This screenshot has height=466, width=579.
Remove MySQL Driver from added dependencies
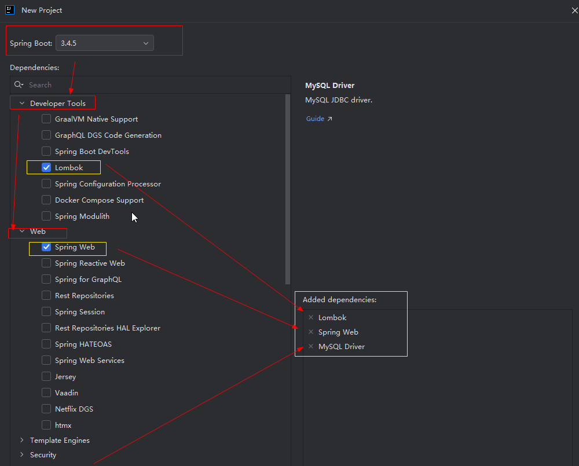coord(311,346)
